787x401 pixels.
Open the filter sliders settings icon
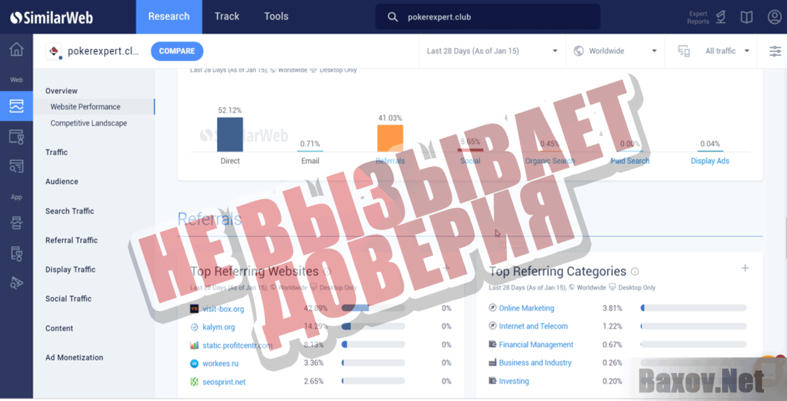point(775,51)
